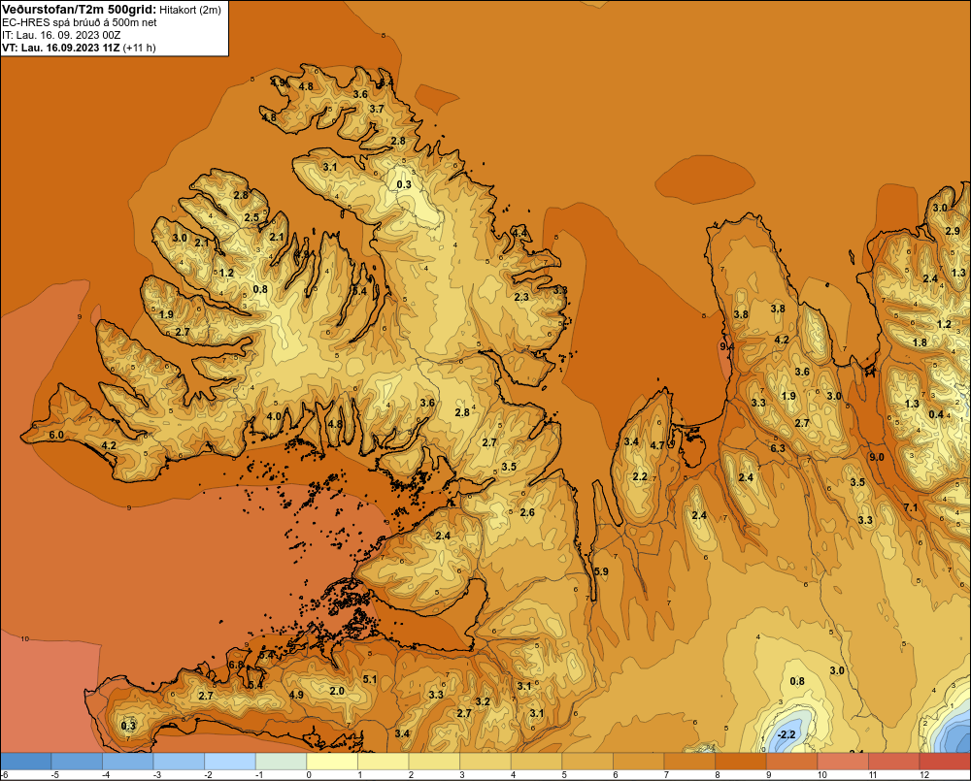Pick the legend swatch between 5 and 6
The height and width of the screenshot is (781, 971).
click(587, 762)
